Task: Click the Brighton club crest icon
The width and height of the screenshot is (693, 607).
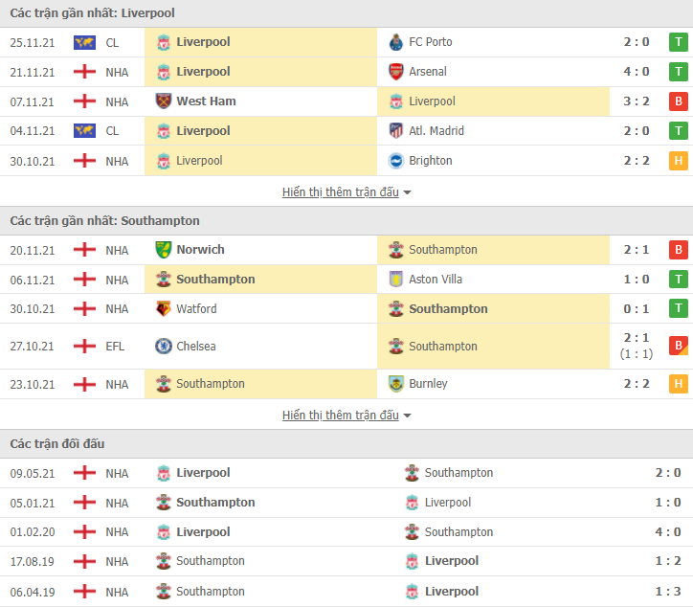Action: 395,161
